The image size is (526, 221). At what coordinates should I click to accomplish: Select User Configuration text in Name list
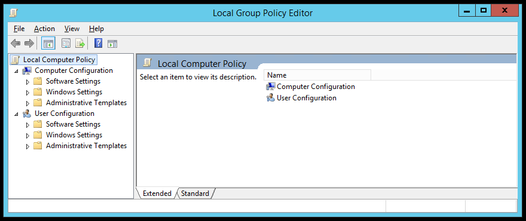[306, 98]
